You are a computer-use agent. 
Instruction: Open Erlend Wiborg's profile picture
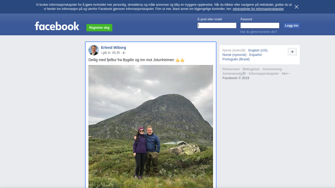tap(94, 50)
